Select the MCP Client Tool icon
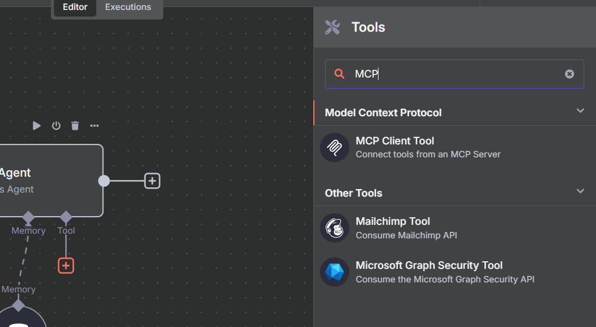The image size is (596, 327). pyautogui.click(x=334, y=147)
